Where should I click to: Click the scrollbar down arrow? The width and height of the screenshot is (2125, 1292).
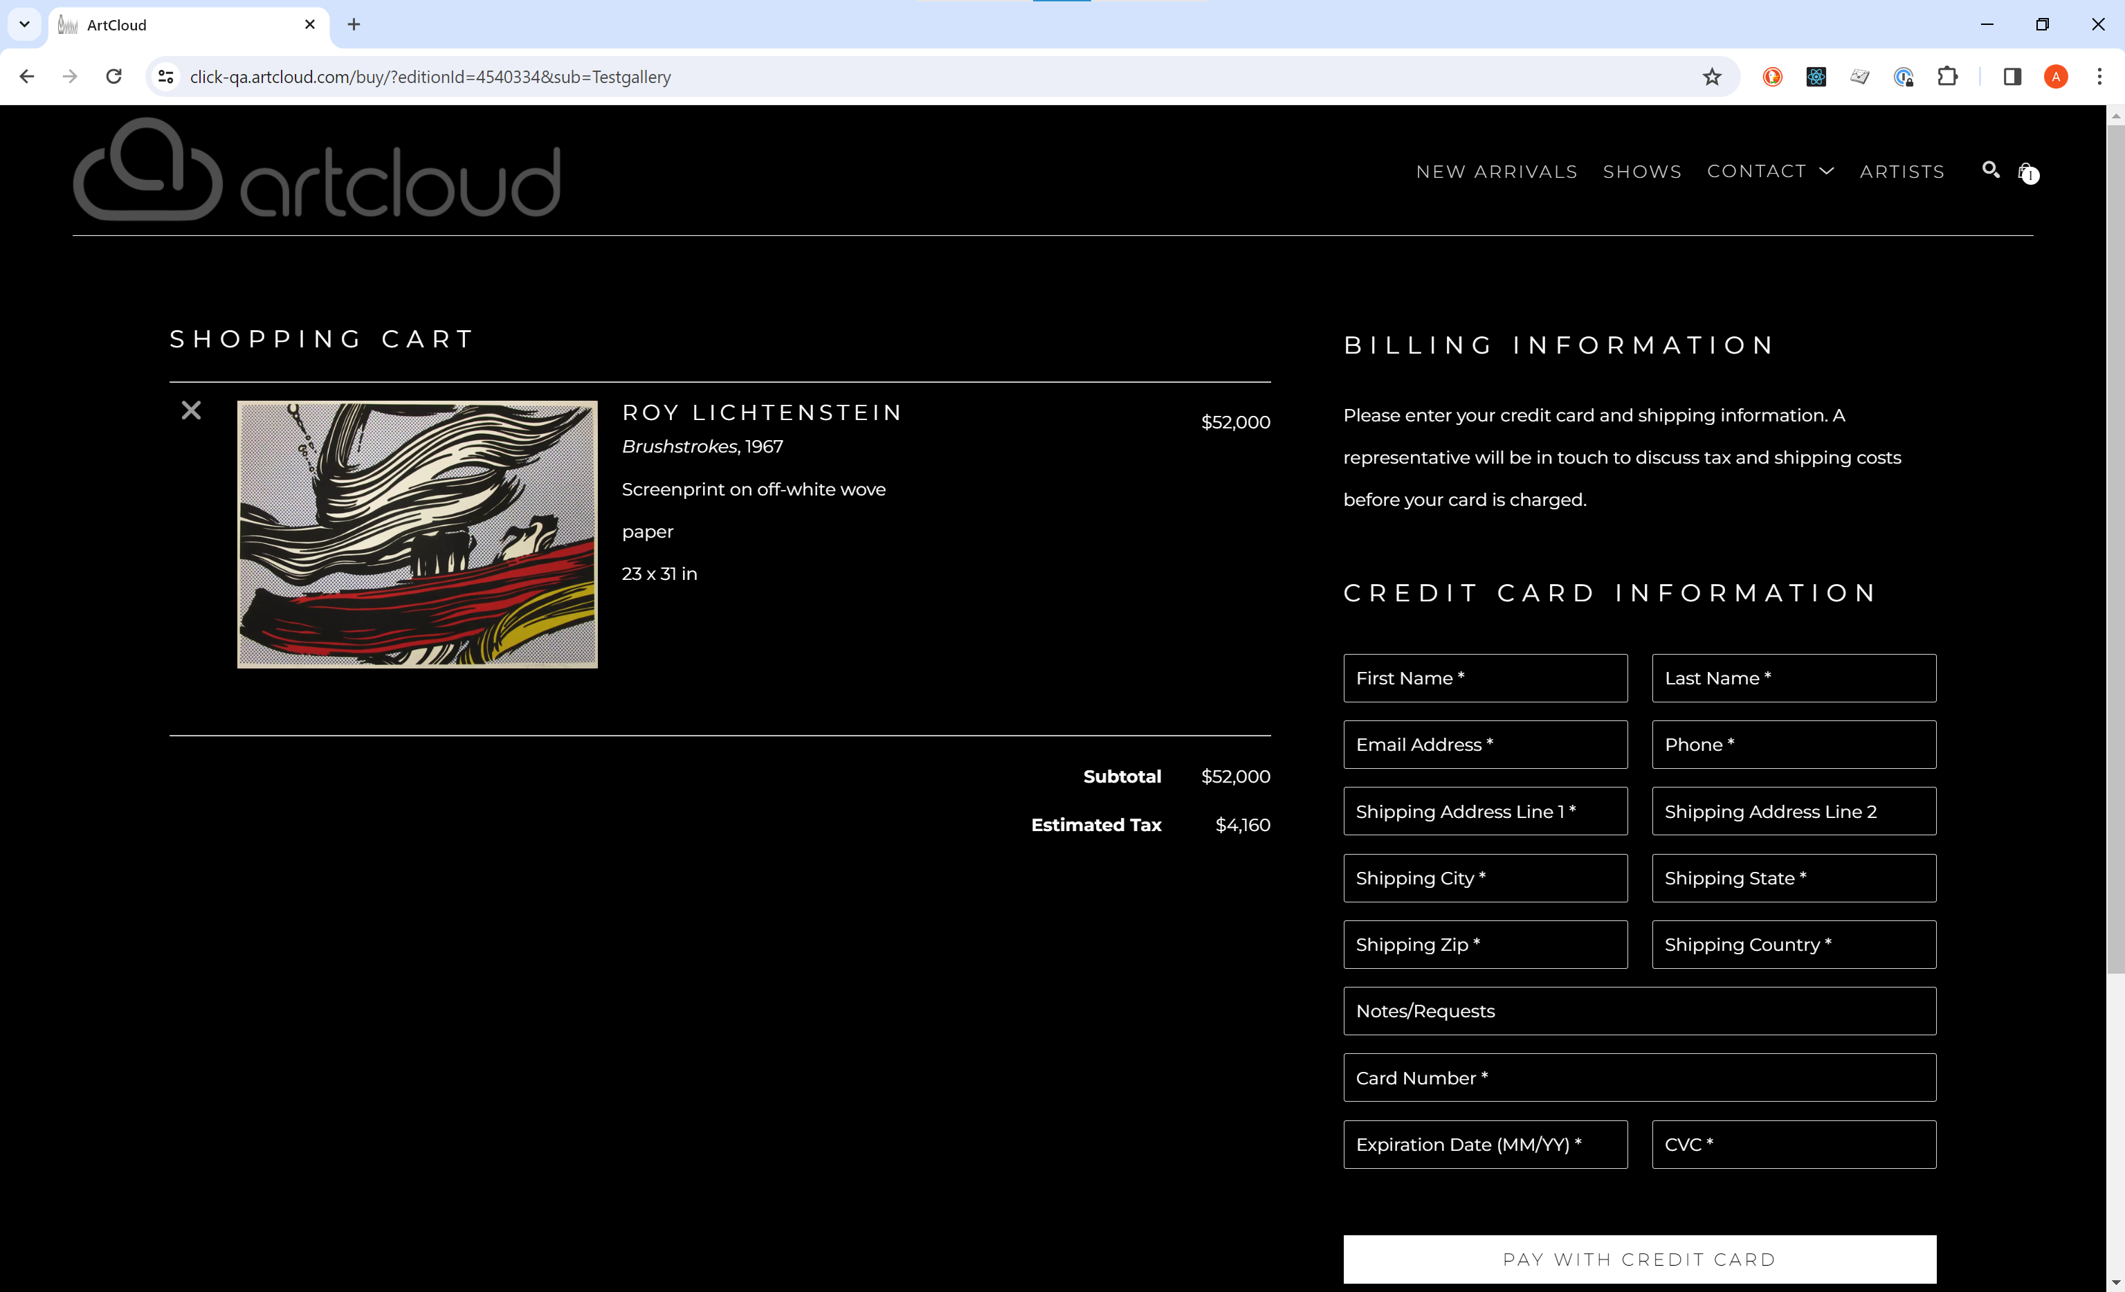(2115, 1282)
